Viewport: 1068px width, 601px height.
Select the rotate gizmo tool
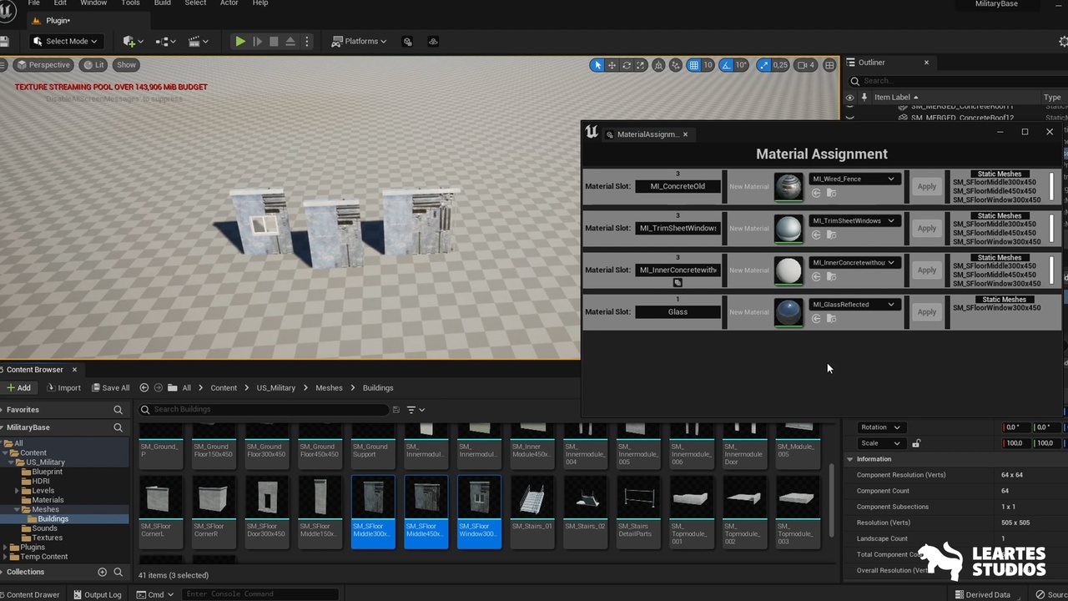click(627, 65)
